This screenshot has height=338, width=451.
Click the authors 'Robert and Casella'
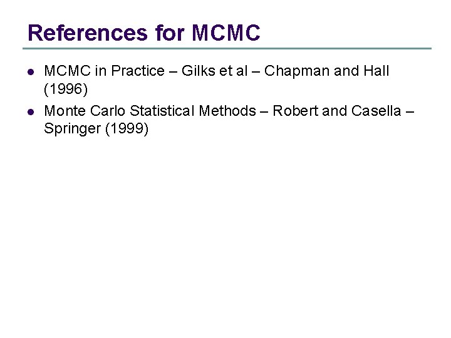pyautogui.click(x=335, y=111)
